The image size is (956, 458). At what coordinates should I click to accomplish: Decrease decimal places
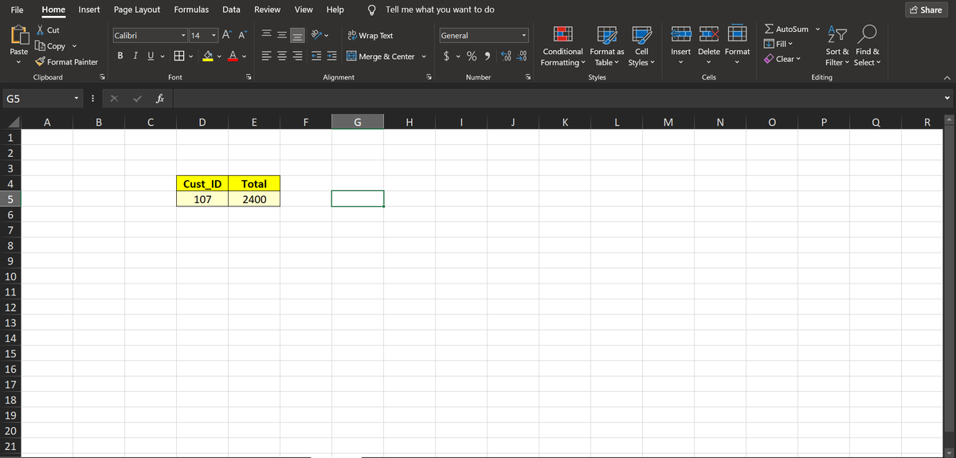coord(523,57)
